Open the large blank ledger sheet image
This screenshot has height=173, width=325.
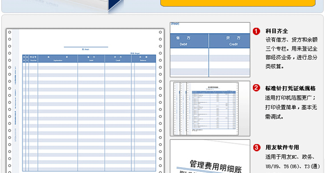point(85,101)
